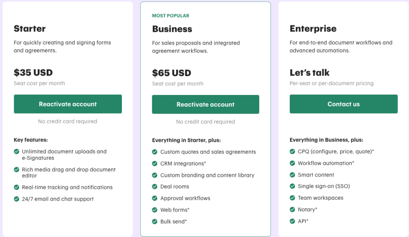The width and height of the screenshot is (409, 237).
Task: Click Contact us for Enterprise plan
Action: tap(343, 104)
